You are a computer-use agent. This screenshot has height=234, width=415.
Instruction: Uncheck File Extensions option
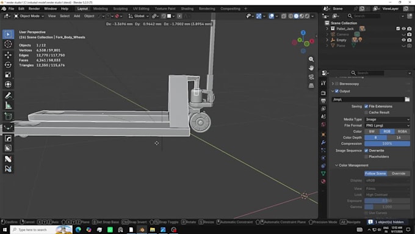(366, 106)
